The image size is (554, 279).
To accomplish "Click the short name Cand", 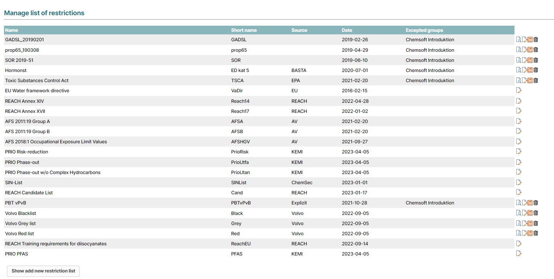I will point(237,193).
